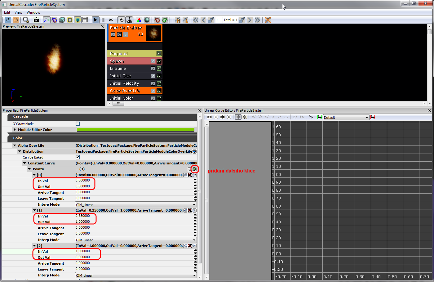Open the View menu
Viewport: 434px width, 282px height.
click(18, 12)
